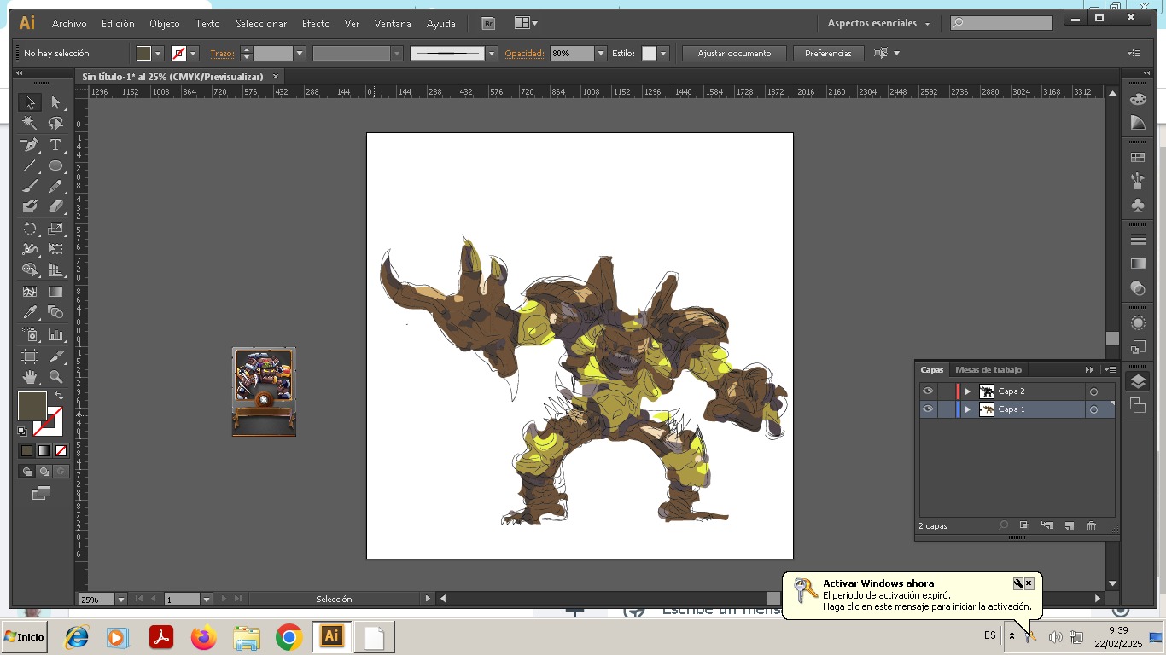Hide layer Capa 2 with eye icon
1166x655 pixels.
pos(928,391)
